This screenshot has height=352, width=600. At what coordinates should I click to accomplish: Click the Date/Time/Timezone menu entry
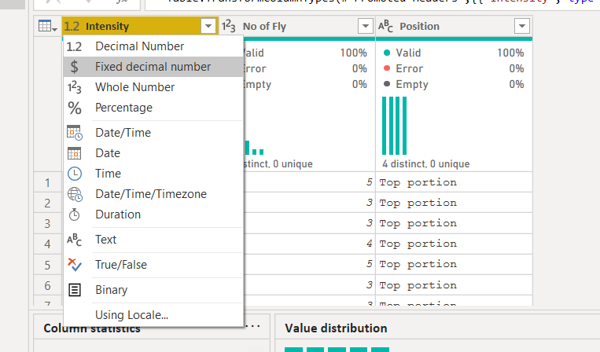(x=151, y=194)
